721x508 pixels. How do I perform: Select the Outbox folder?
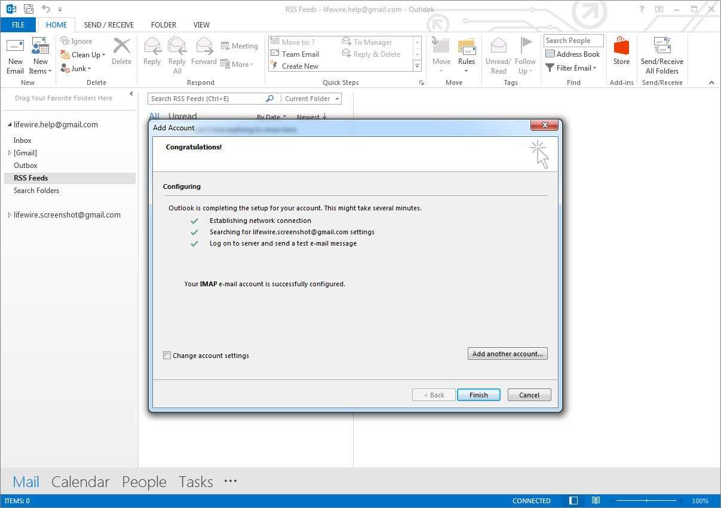[x=26, y=166]
